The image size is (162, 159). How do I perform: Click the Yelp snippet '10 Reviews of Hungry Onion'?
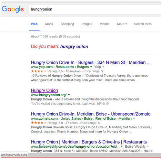pos(52,76)
